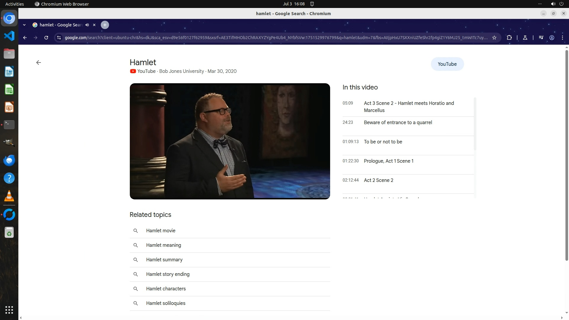Toggle notifications bell in the top bar

click(x=312, y=4)
